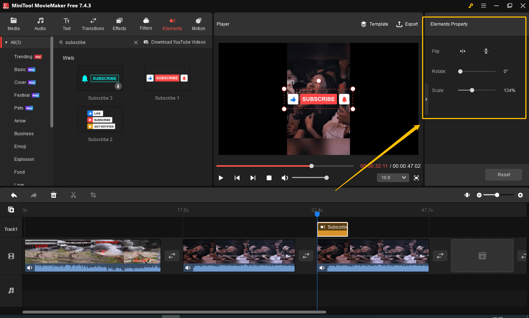Click the Scale slider handle
The height and width of the screenshot is (318, 529).
point(472,90)
